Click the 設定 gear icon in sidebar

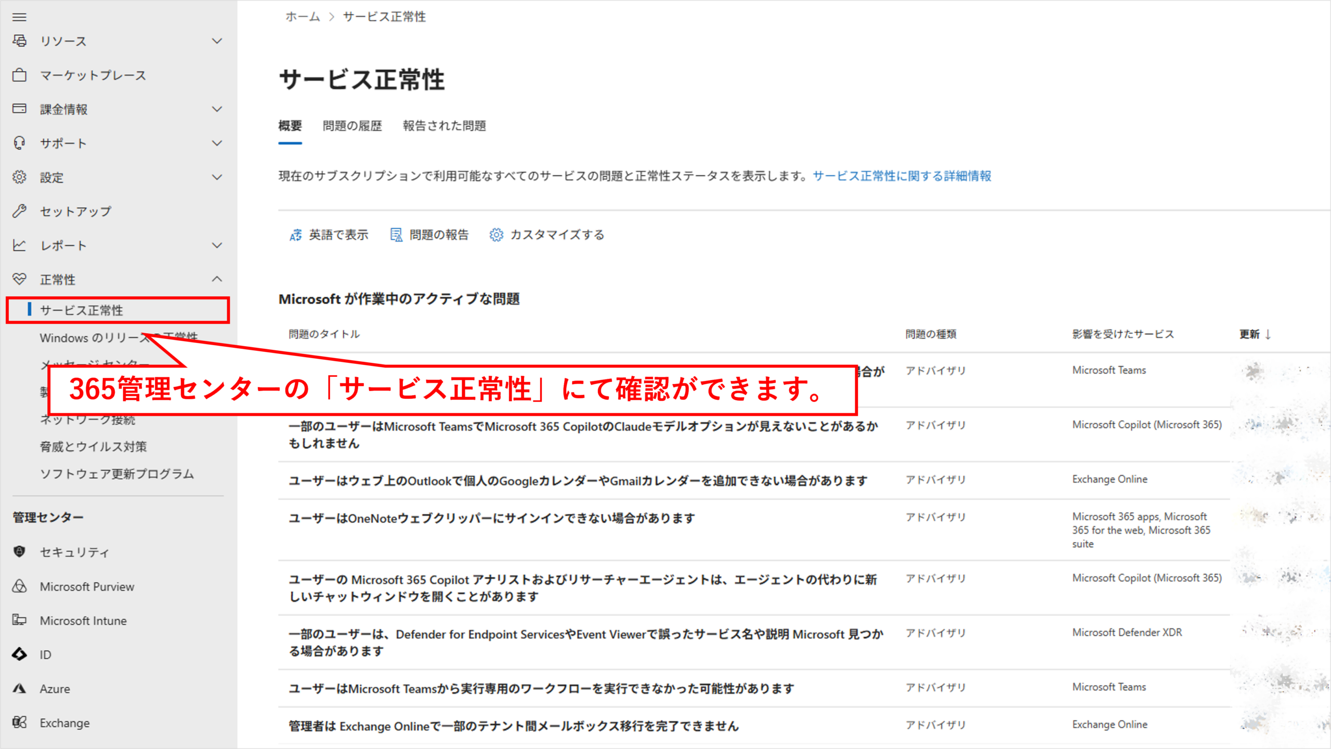pyautogui.click(x=20, y=177)
